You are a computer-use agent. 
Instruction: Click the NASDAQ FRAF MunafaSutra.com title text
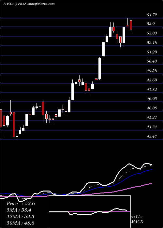pos(29,4)
